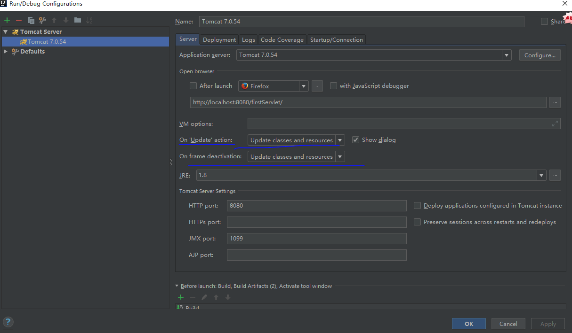Click the JRE field showing 1.8
Screen dimensions: 572x333
tap(367, 175)
